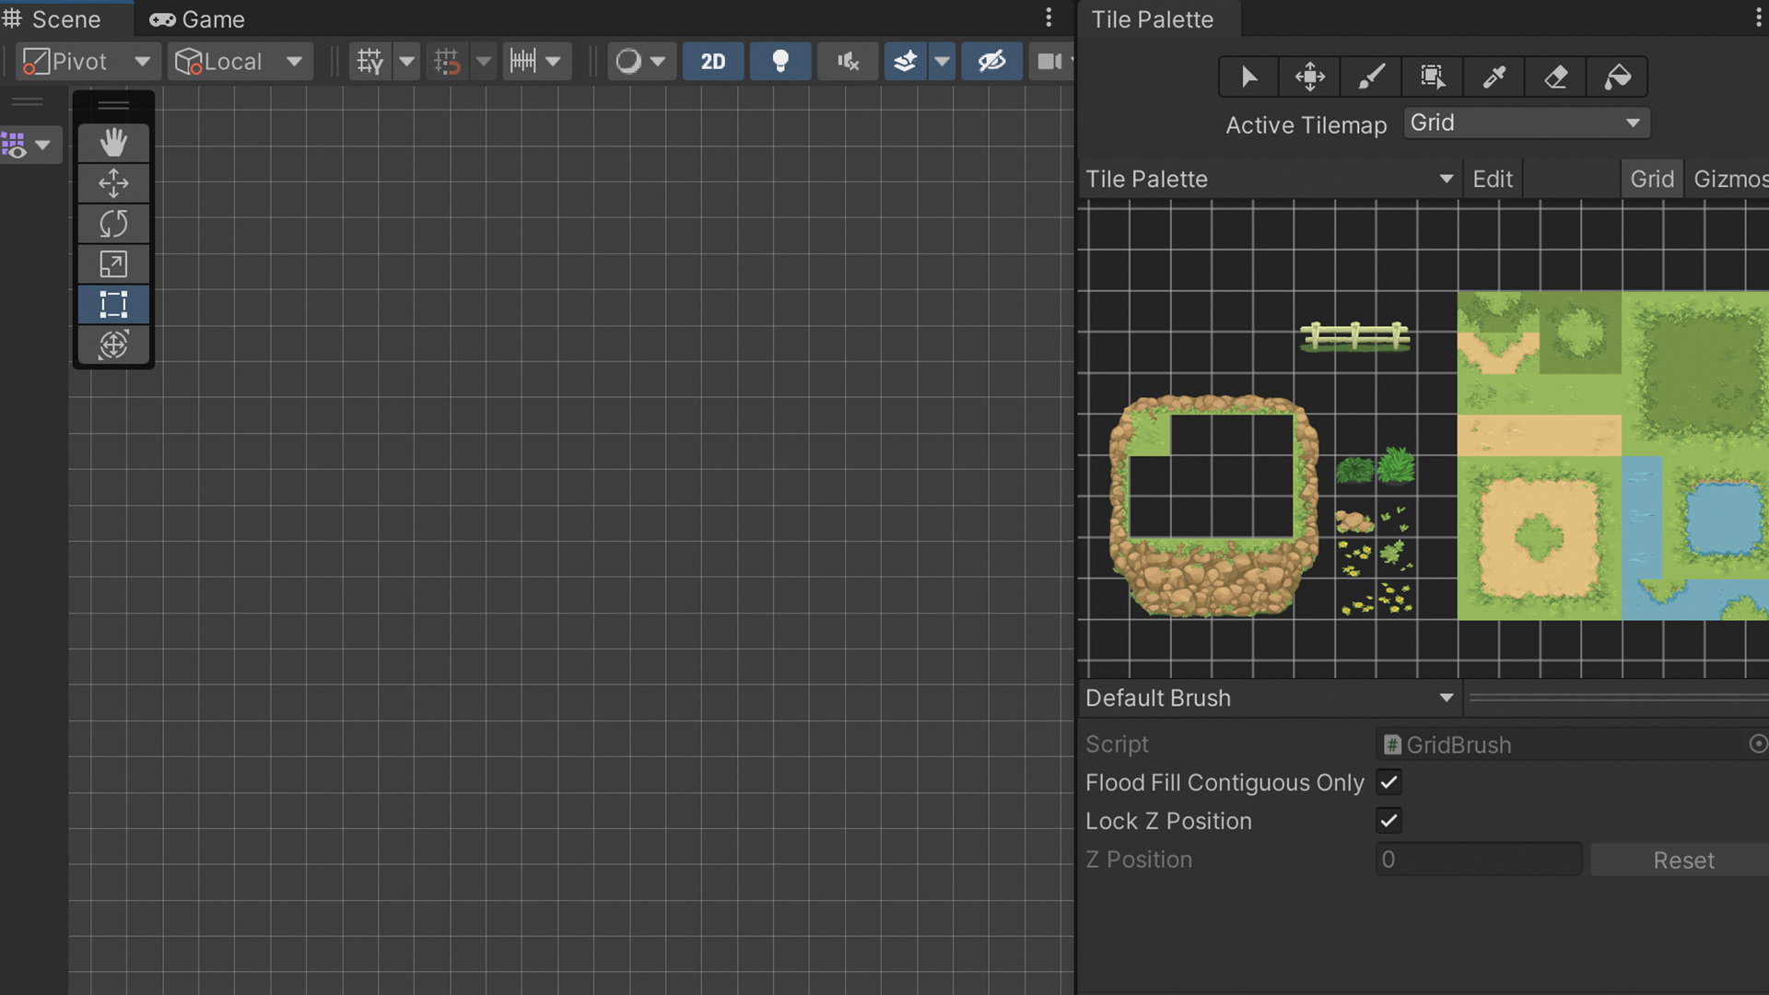
Task: Switch to the Scene tab
Action: pyautogui.click(x=67, y=19)
